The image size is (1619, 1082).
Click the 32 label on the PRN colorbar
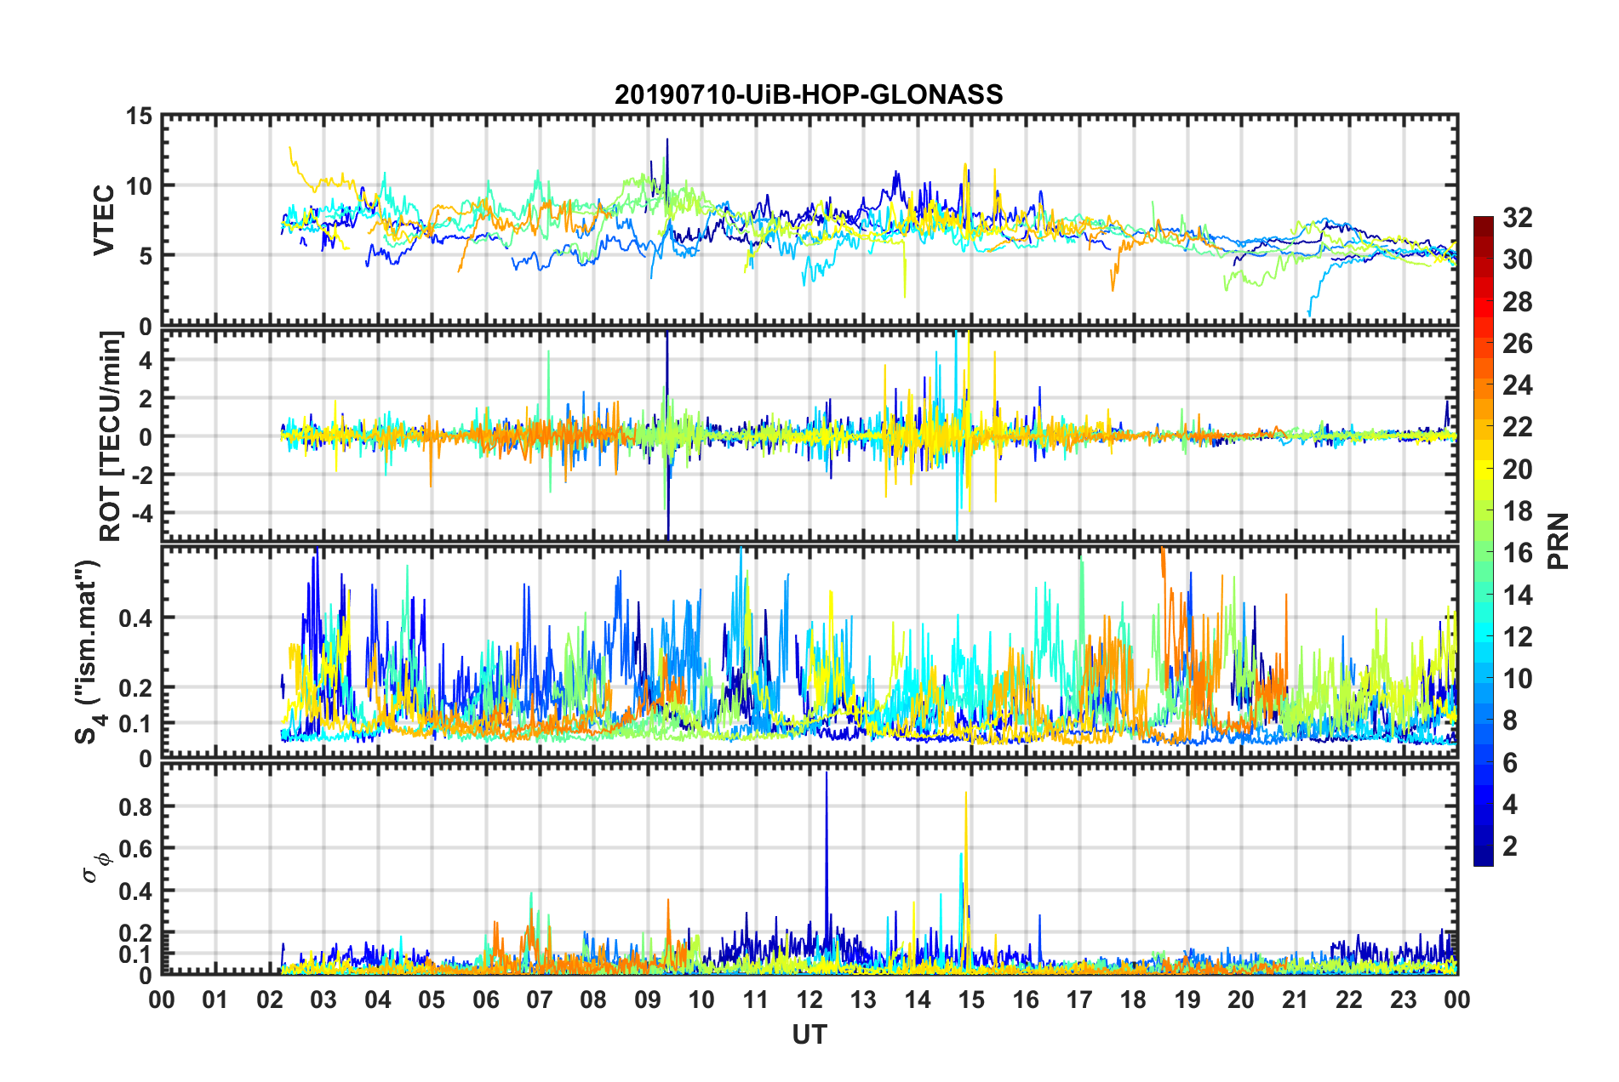click(1518, 218)
